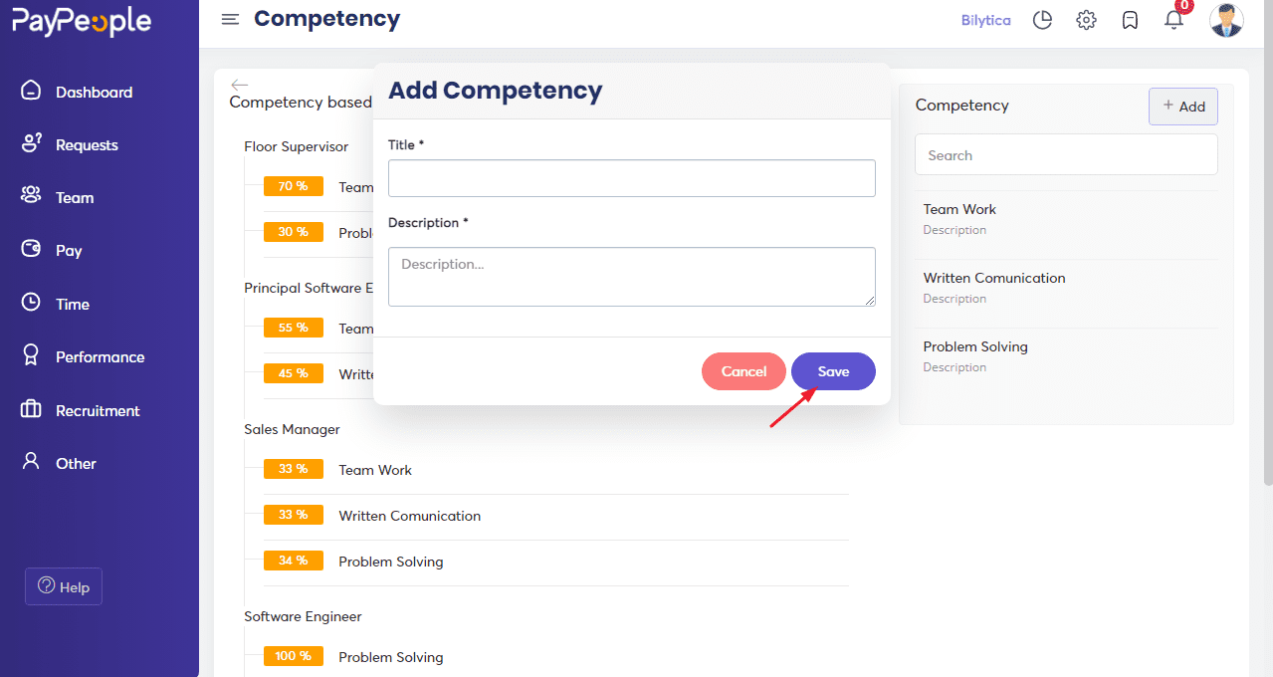Click the Bilytica company link

click(x=985, y=20)
